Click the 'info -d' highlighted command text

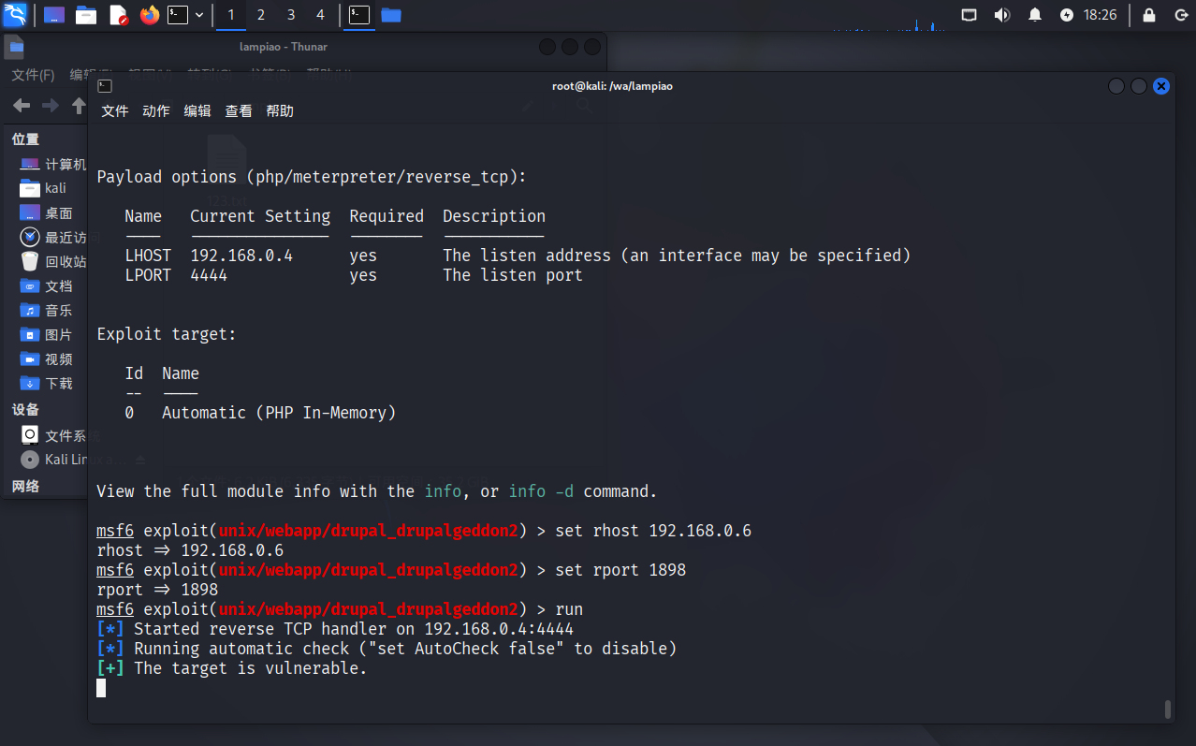tap(541, 491)
